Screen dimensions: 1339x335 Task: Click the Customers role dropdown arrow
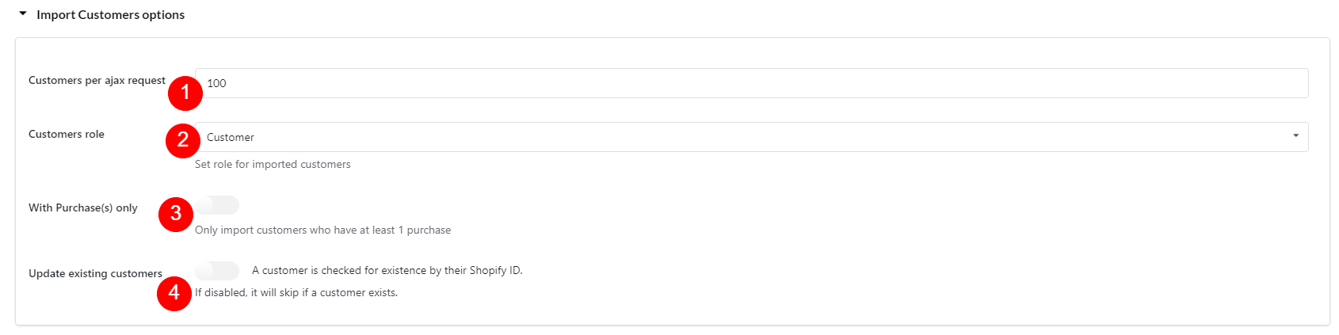1295,136
